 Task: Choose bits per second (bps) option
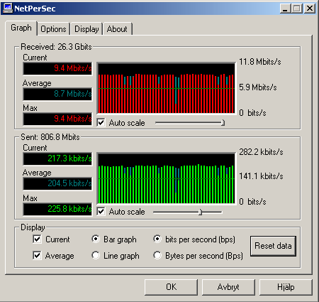point(157,239)
